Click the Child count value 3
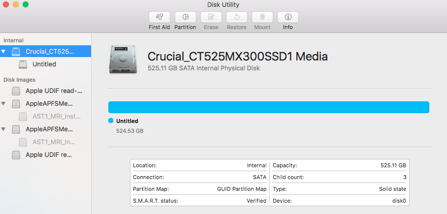Image resolution: width=447 pixels, height=214 pixels. tap(405, 177)
